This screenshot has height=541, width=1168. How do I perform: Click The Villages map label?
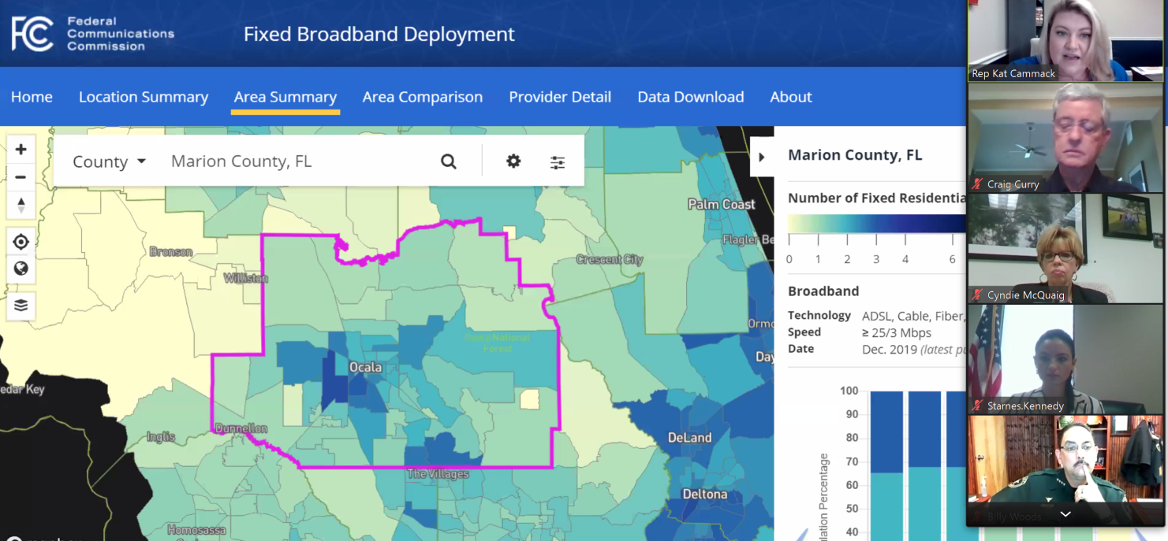[438, 474]
